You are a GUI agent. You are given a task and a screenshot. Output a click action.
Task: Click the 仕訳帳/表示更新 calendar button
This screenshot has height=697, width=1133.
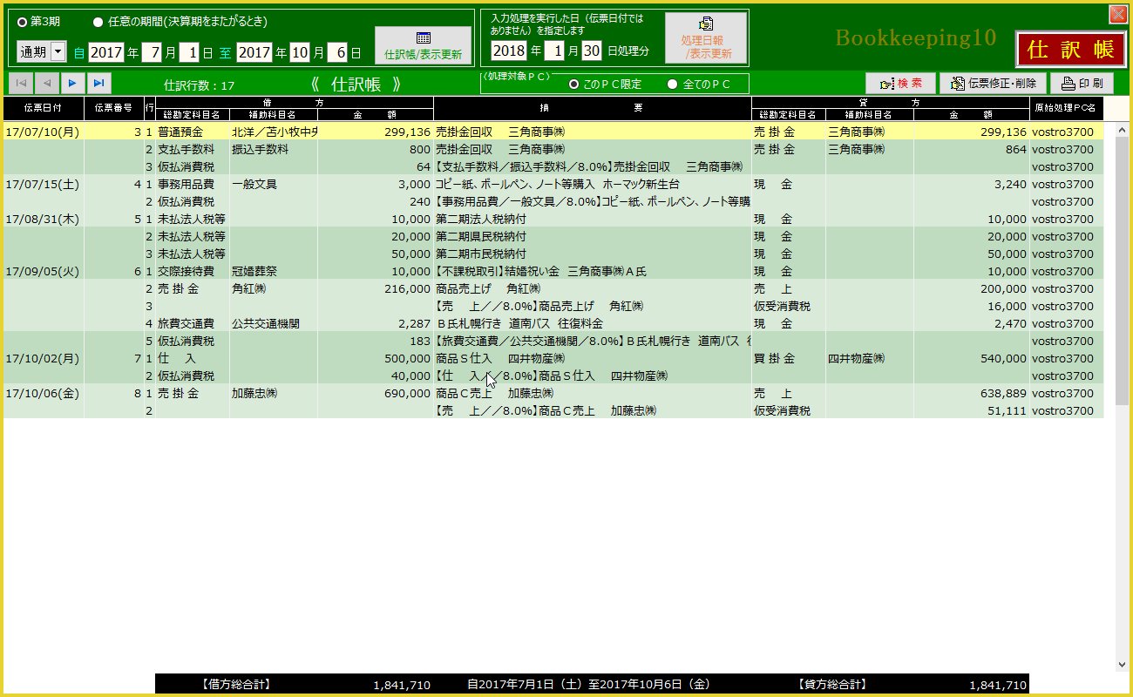click(x=423, y=45)
